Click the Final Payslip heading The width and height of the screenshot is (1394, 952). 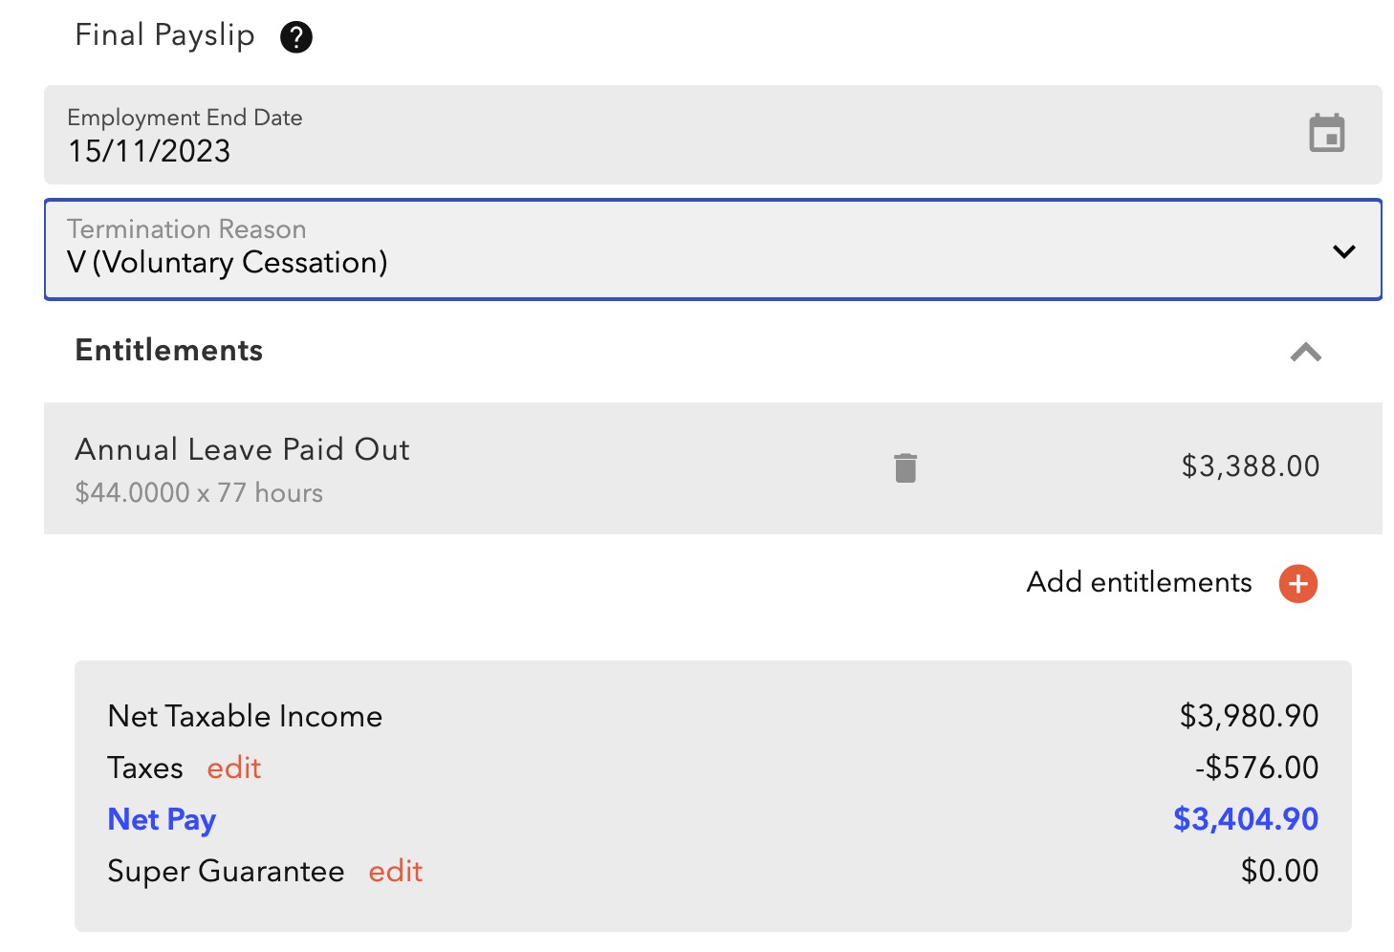pos(164,35)
